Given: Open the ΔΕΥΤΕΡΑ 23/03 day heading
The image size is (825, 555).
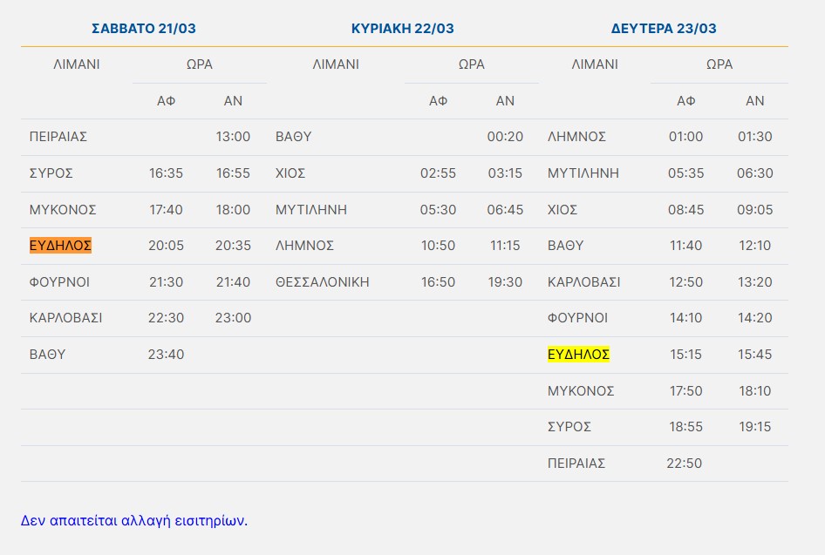Looking at the screenshot, I should [x=664, y=29].
